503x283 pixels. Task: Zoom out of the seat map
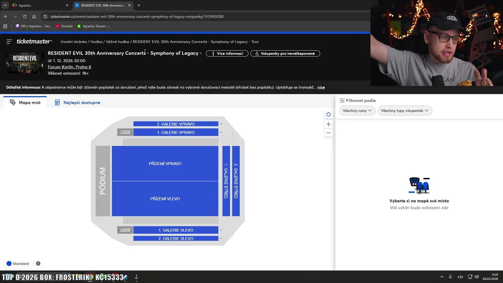tap(329, 133)
